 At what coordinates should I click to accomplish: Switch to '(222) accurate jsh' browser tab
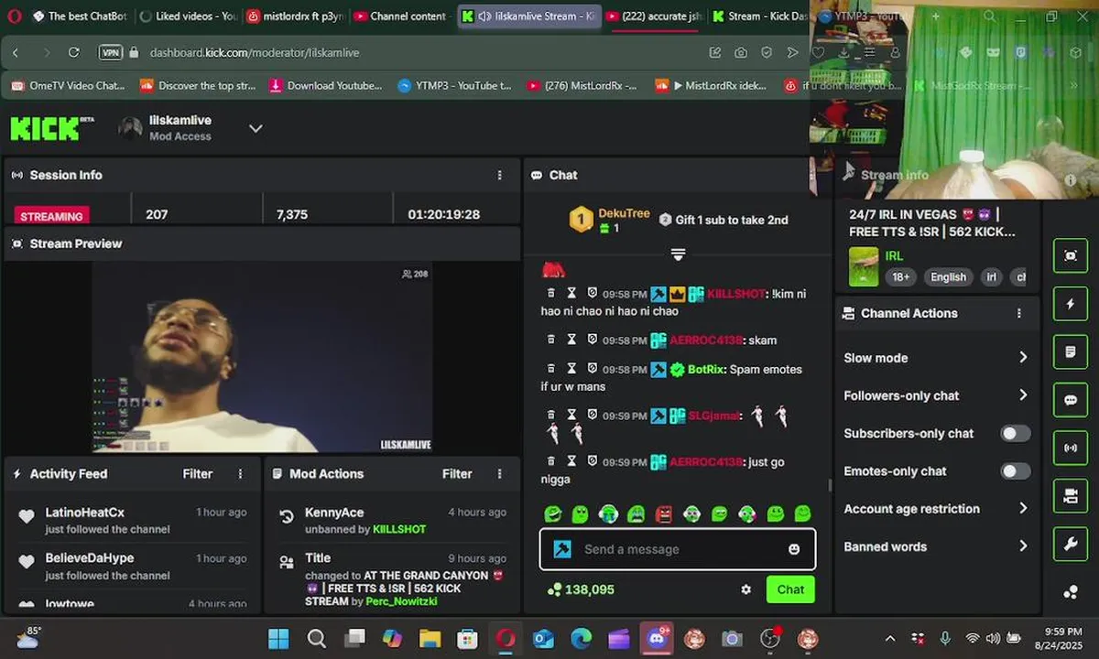click(653, 16)
